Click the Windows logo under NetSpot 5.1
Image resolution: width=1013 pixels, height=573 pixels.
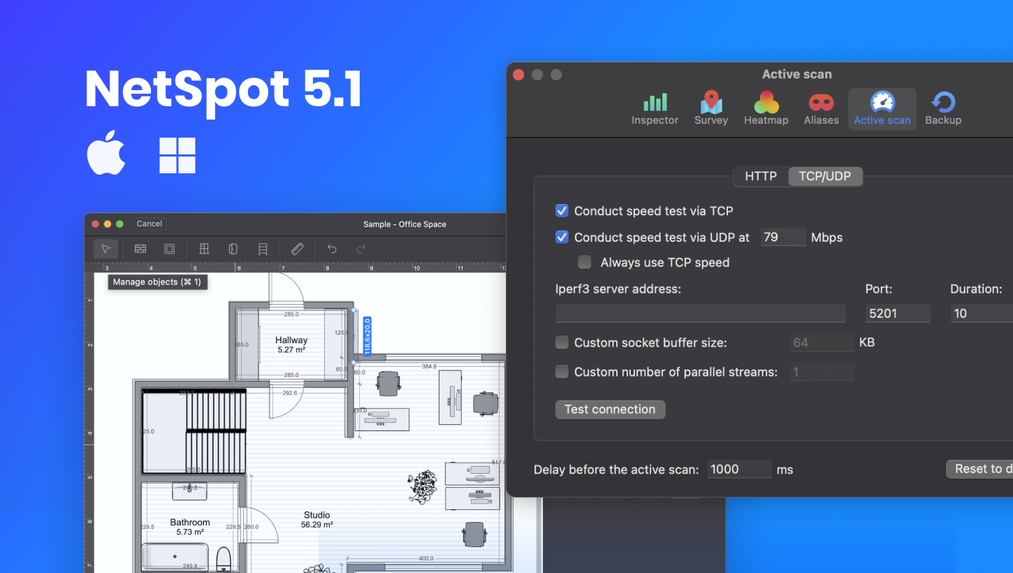(177, 155)
